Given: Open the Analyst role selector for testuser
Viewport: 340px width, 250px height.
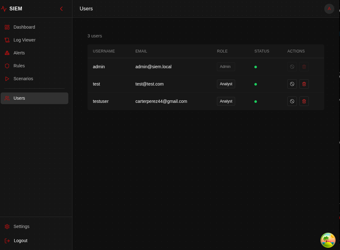Looking at the screenshot, I should (x=226, y=101).
